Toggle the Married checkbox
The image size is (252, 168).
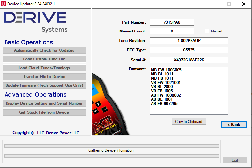pos(207,31)
